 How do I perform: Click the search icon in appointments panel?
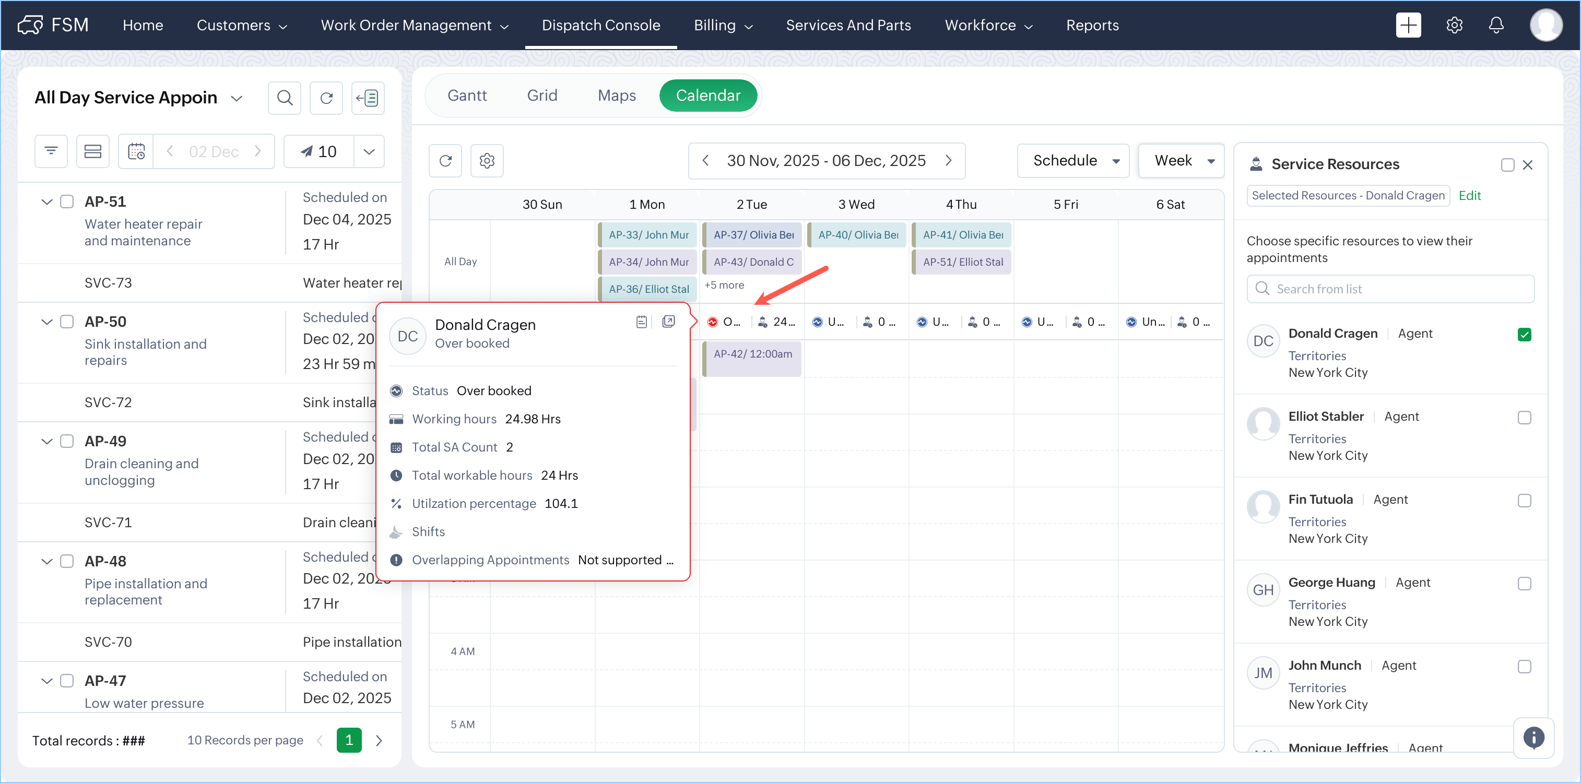(284, 98)
